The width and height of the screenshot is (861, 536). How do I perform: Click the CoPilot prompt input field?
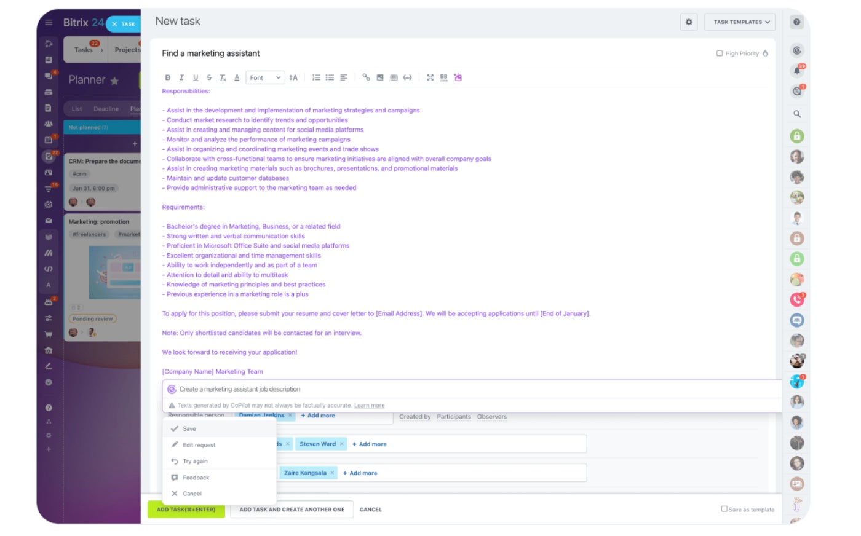472,389
